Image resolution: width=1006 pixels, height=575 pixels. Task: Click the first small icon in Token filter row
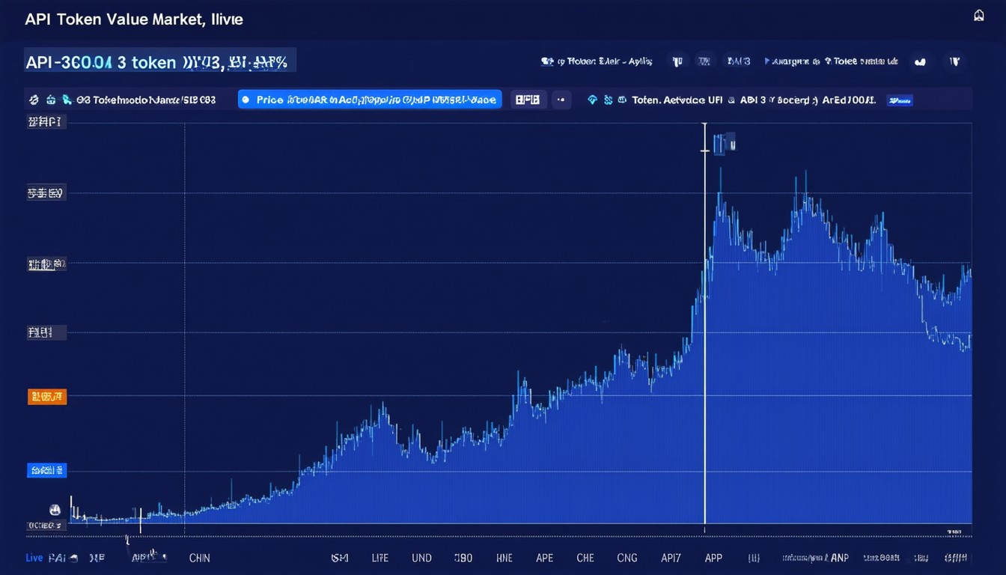click(x=34, y=100)
